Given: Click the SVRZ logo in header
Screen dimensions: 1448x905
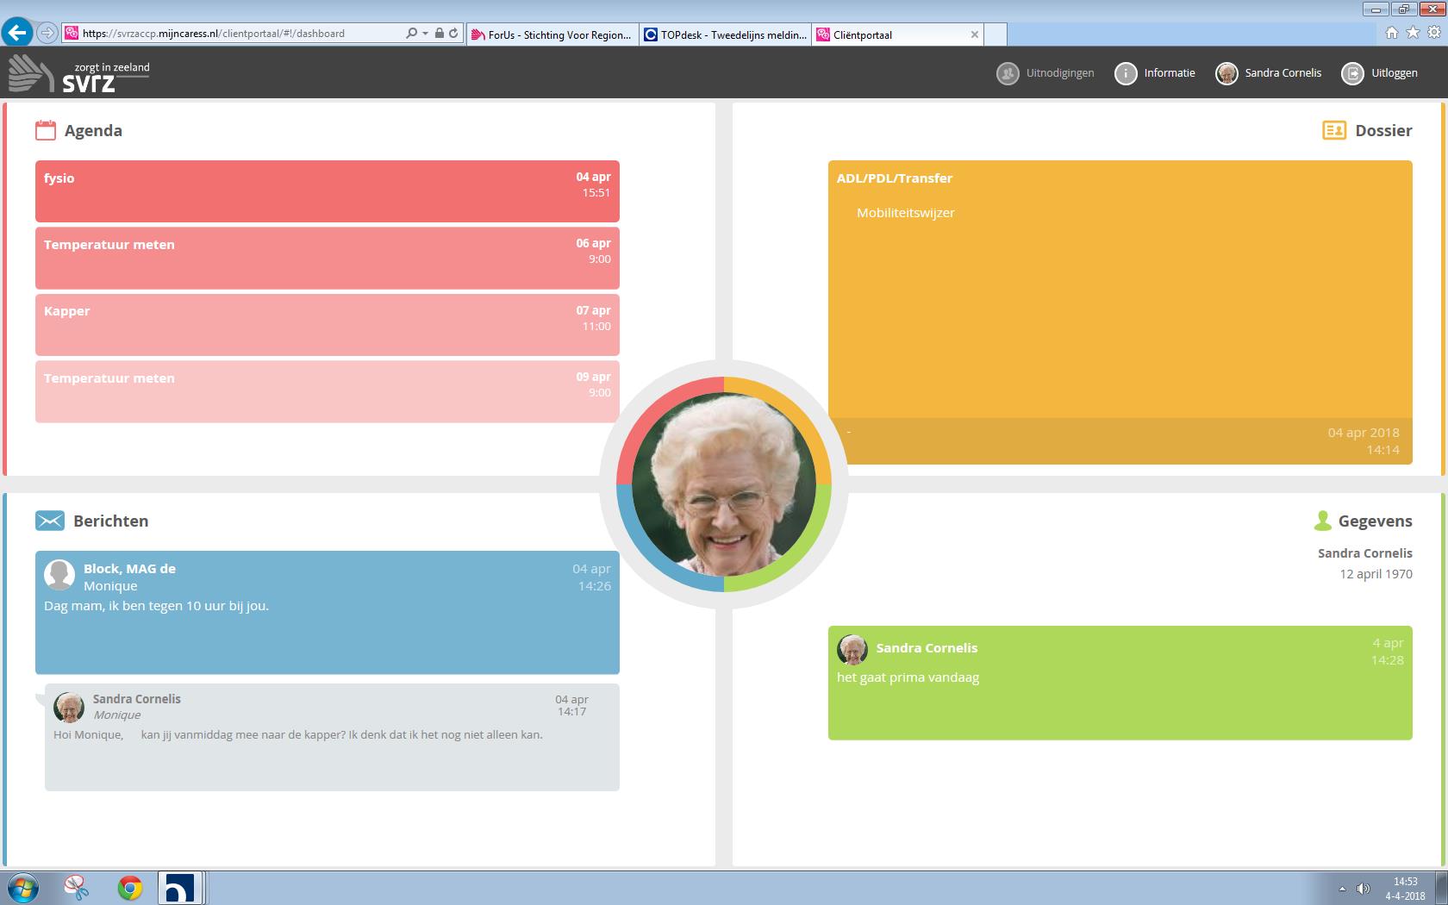Looking at the screenshot, I should [79, 74].
